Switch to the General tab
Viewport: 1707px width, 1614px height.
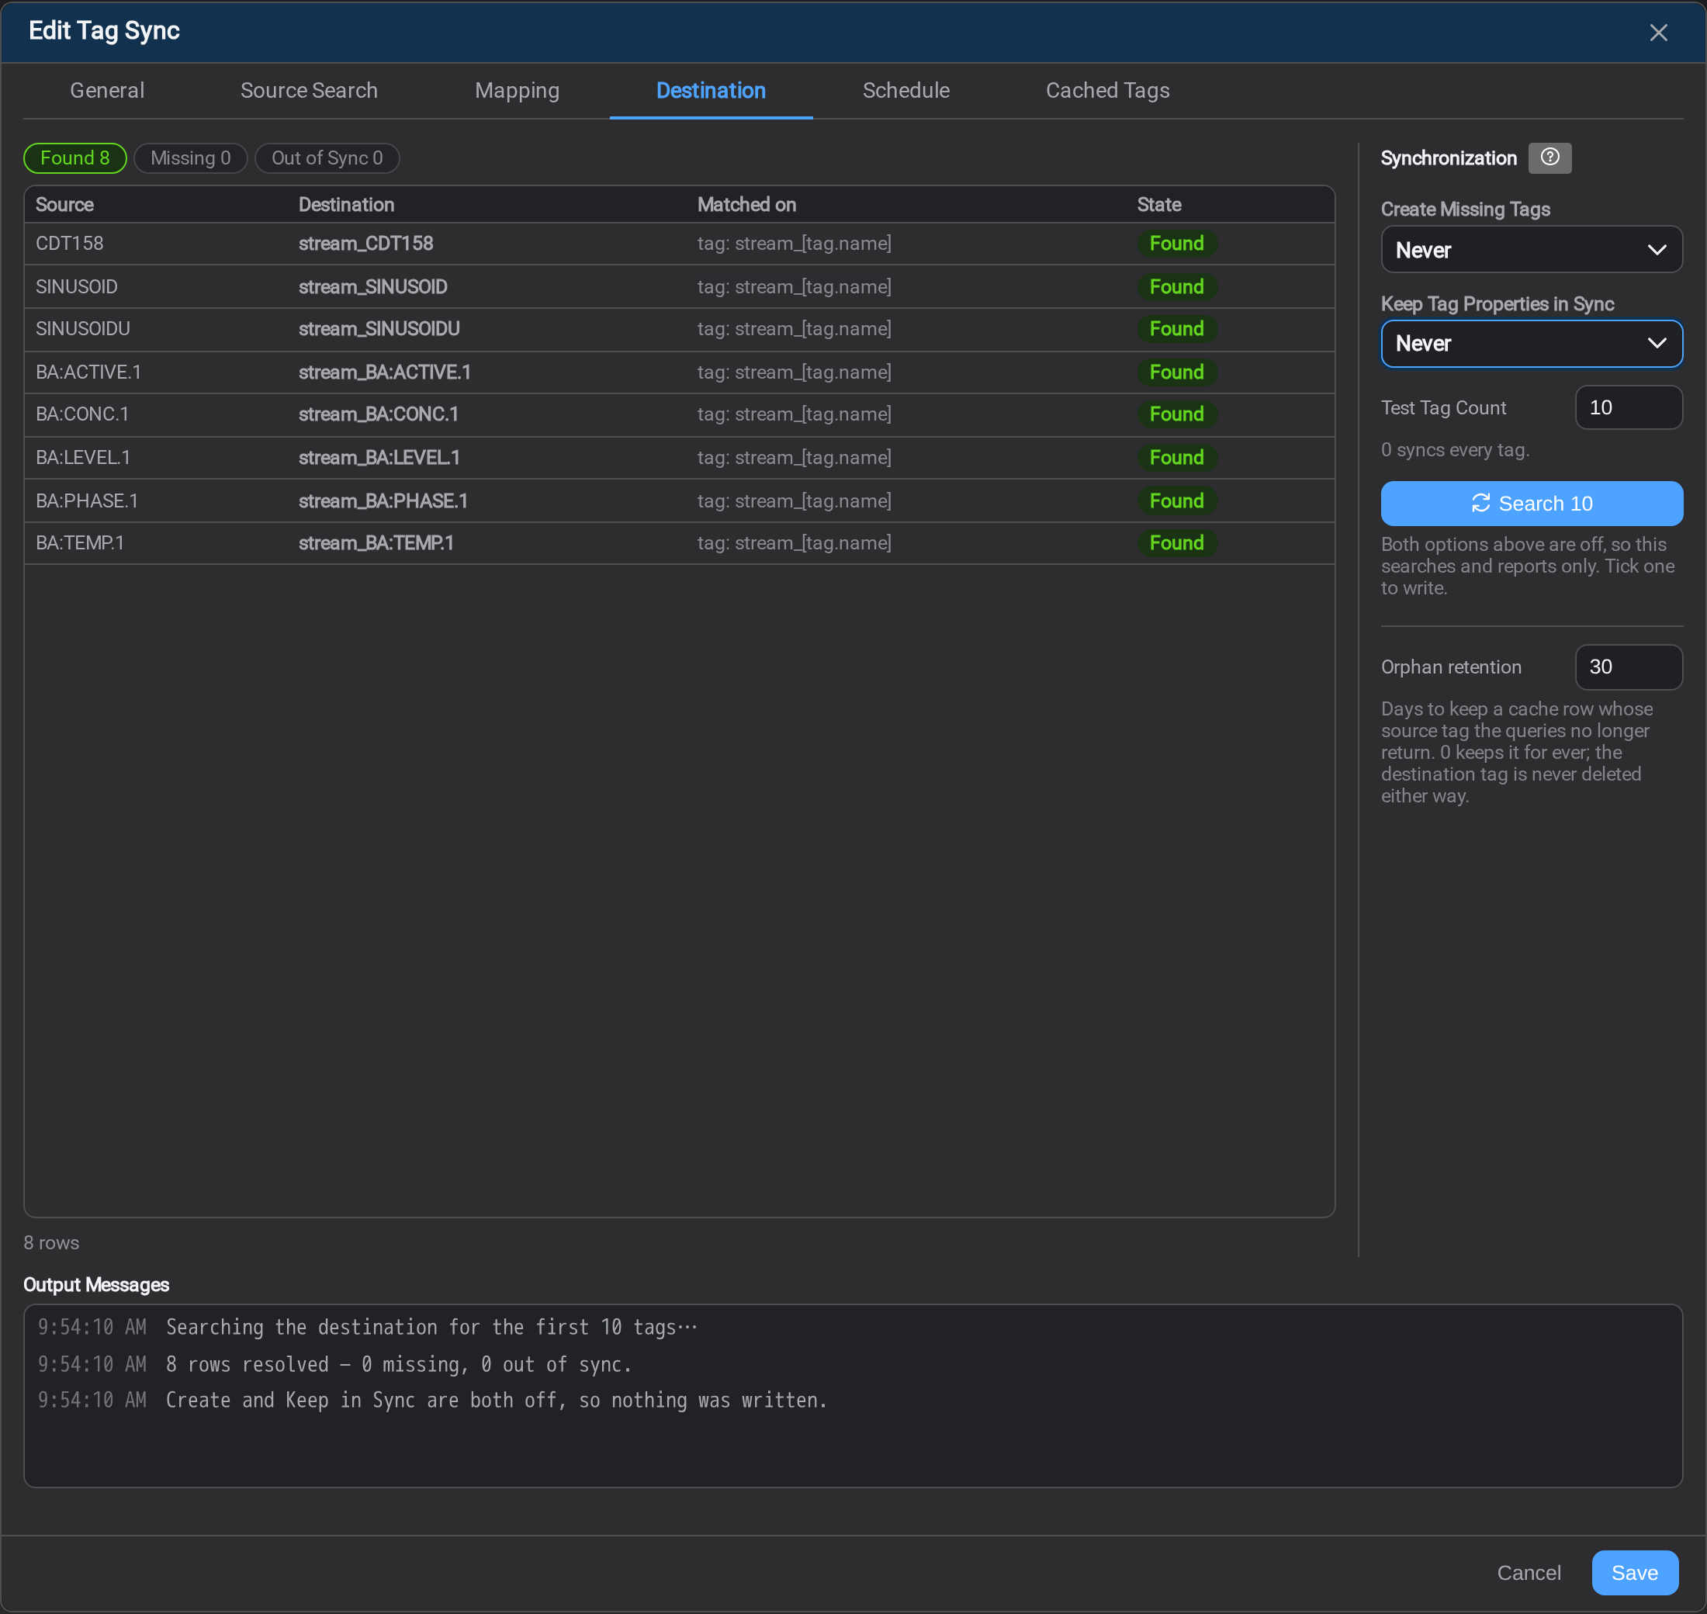(107, 90)
